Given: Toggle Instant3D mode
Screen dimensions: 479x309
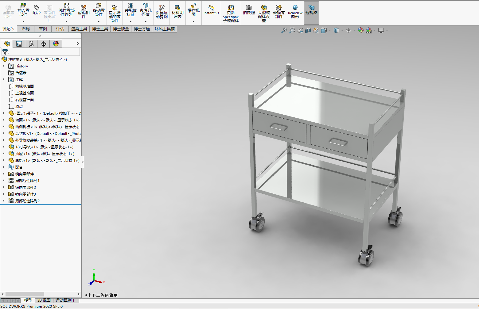Looking at the screenshot, I should point(211,10).
